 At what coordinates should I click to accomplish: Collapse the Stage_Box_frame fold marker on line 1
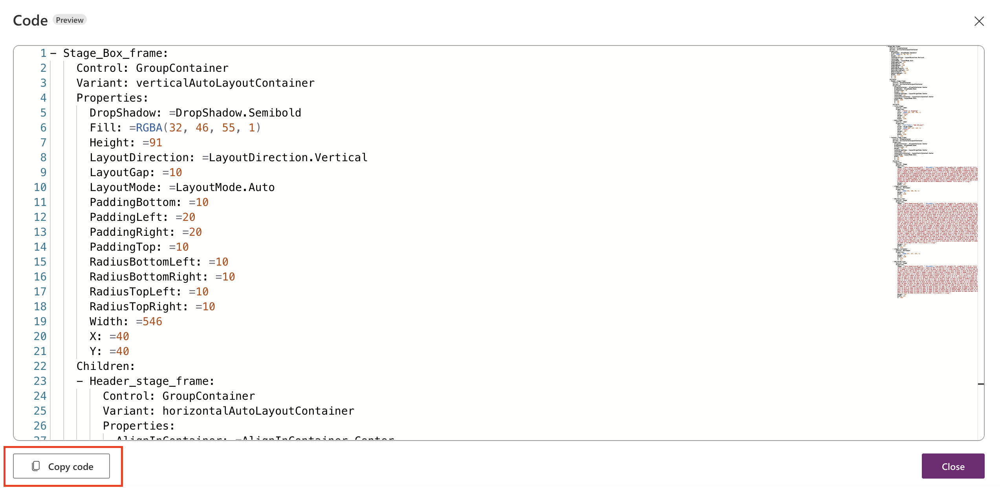(53, 53)
